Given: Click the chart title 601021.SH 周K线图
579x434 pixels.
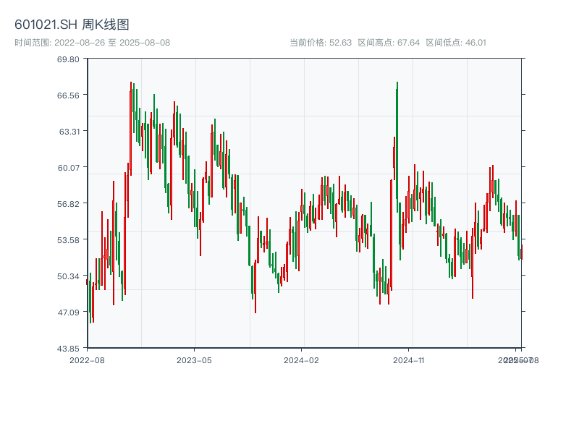Looking at the screenshot, I should 72,25.
